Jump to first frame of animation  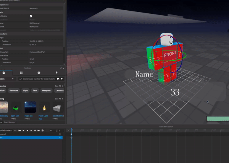(19, 131)
